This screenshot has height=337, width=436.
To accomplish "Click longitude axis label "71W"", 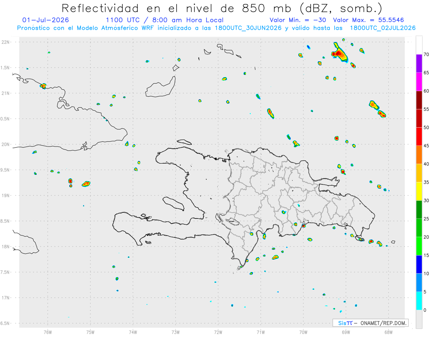I will click(x=261, y=332).
